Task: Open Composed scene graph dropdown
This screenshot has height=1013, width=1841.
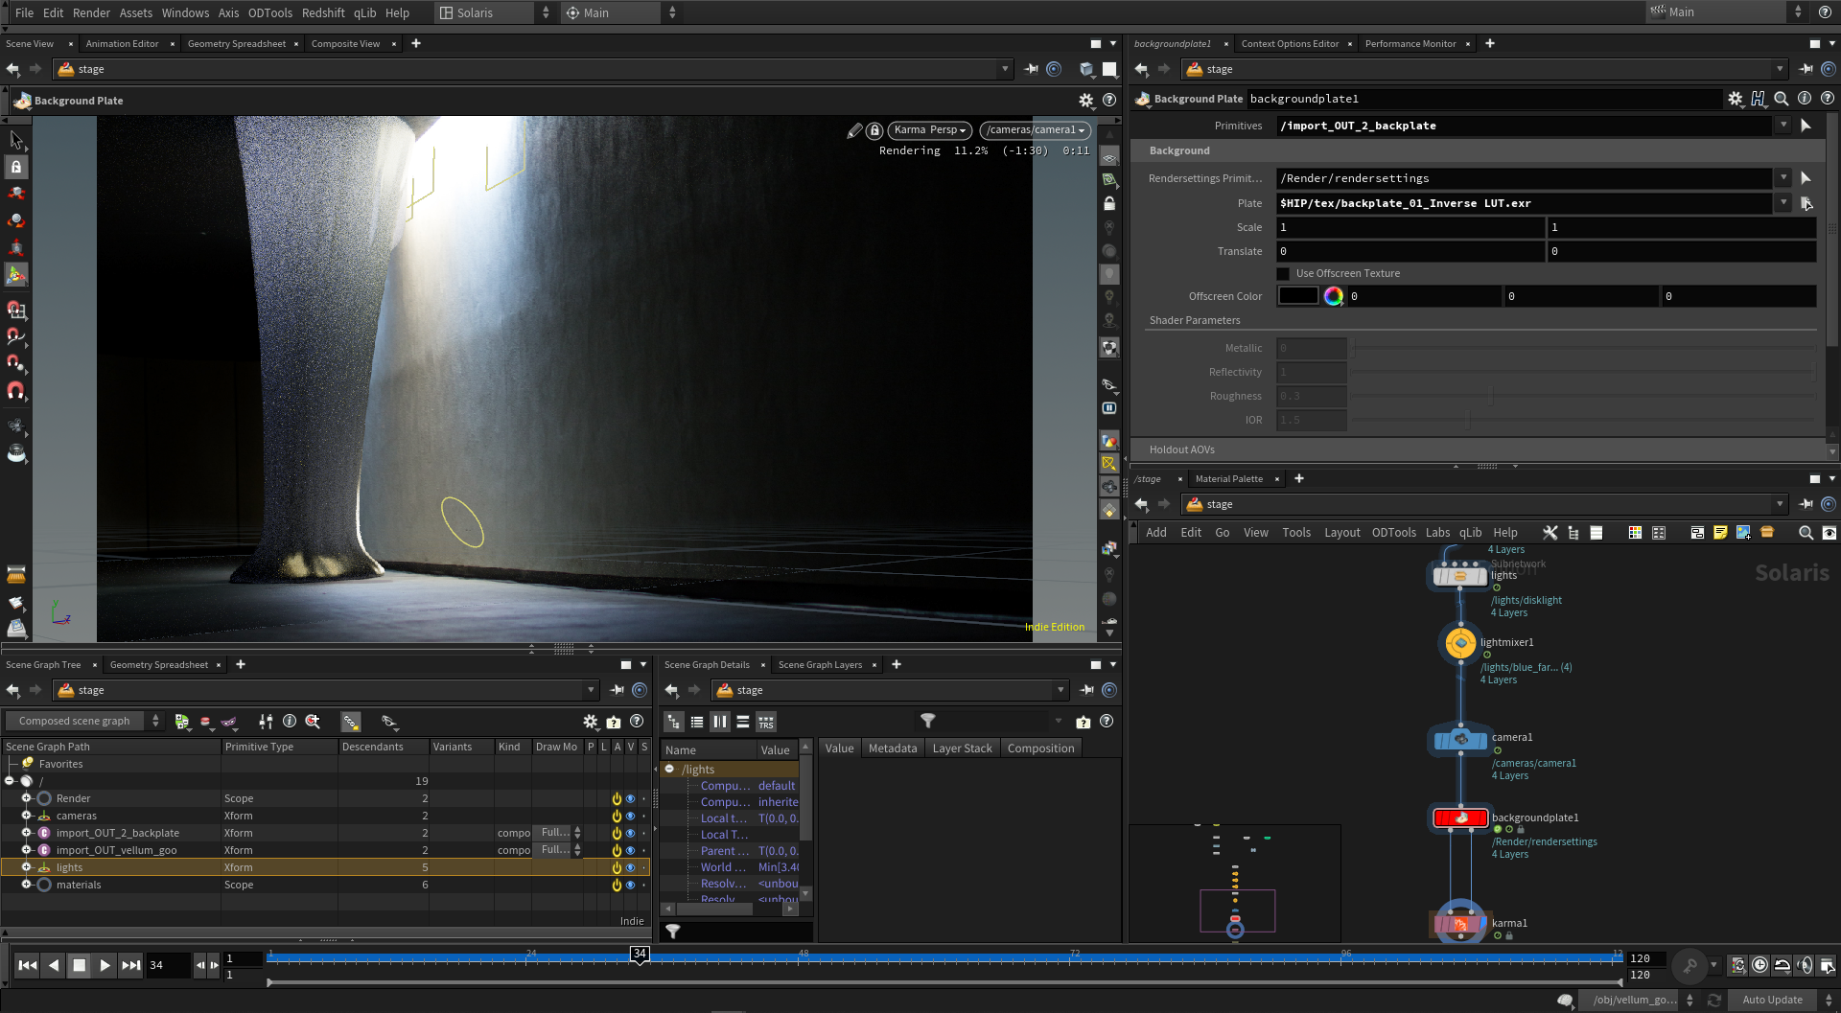Action: 83,722
